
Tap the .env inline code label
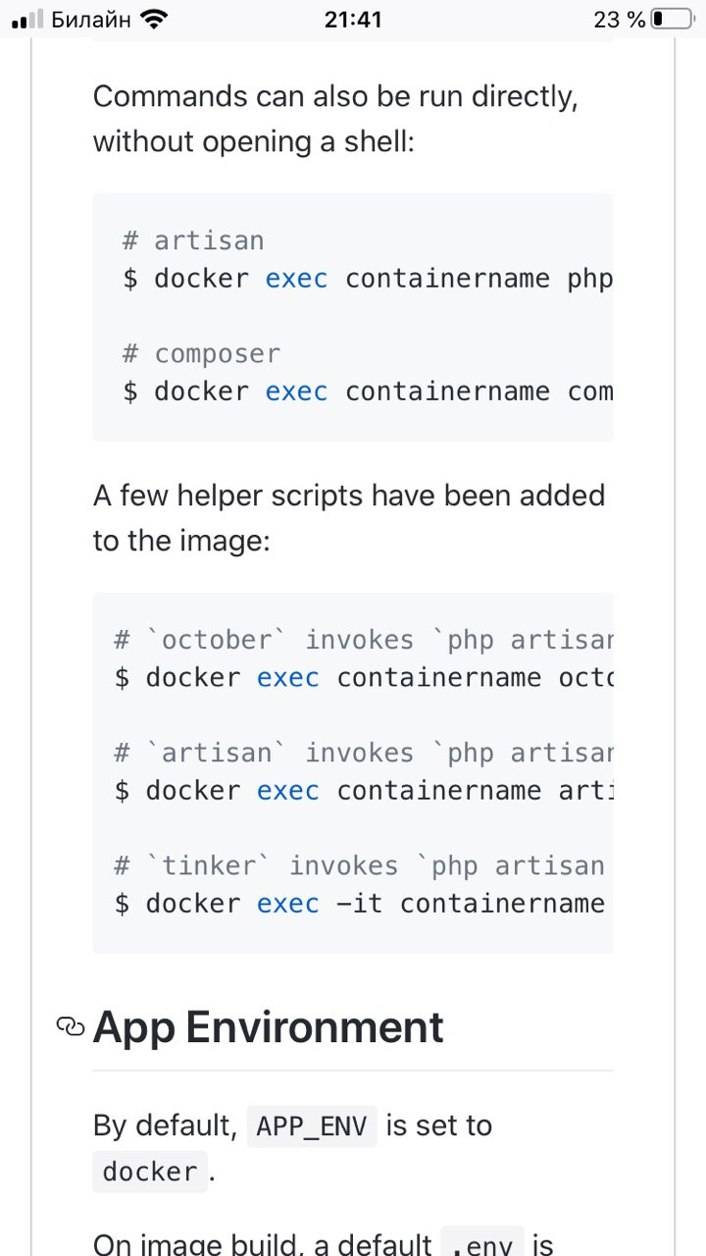481,1244
